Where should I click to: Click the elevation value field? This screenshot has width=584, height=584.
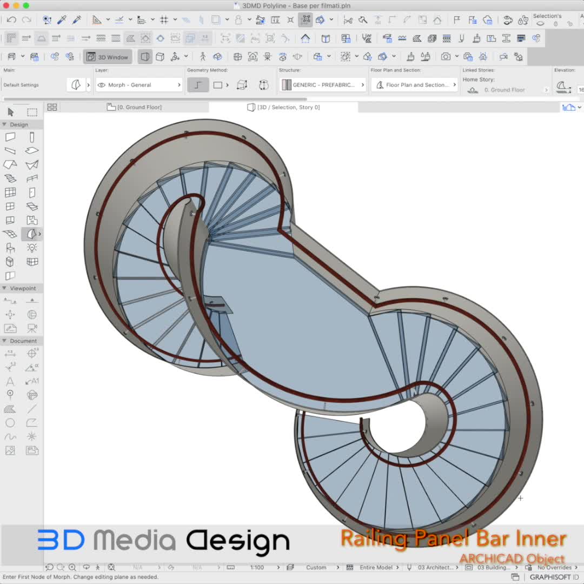click(580, 90)
